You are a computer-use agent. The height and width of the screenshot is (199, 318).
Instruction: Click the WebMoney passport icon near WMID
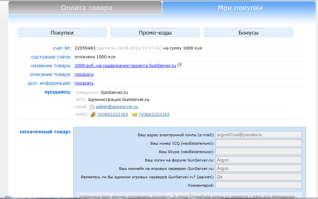tap(93, 115)
